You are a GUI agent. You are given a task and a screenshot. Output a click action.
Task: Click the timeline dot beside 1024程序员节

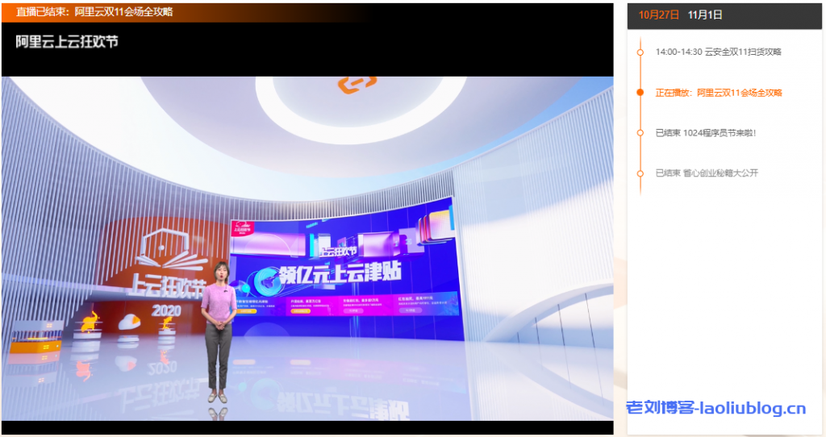coord(640,132)
